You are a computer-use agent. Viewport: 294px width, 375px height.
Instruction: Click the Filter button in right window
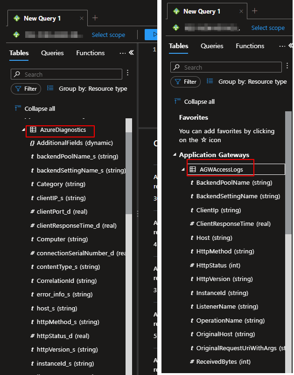[185, 82]
